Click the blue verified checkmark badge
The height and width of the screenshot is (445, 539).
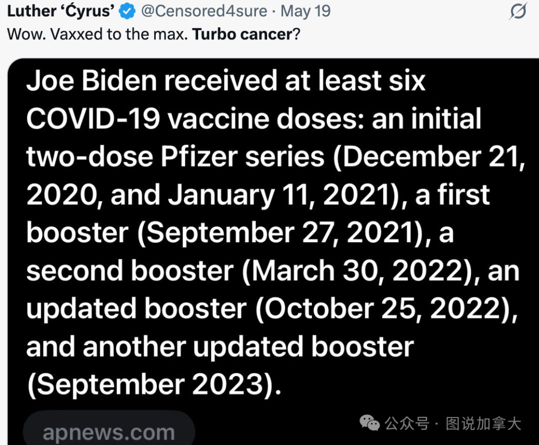tap(128, 11)
